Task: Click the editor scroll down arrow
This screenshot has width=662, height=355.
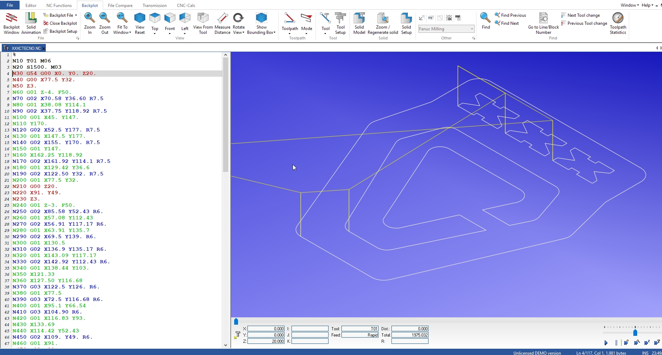Action: point(225,345)
